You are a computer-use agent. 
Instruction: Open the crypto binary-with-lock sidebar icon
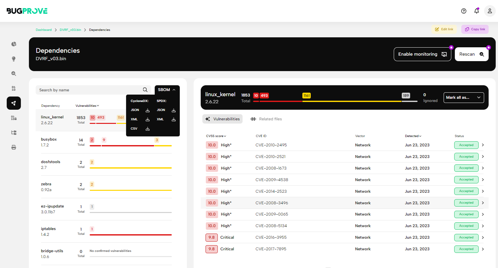coord(14,118)
